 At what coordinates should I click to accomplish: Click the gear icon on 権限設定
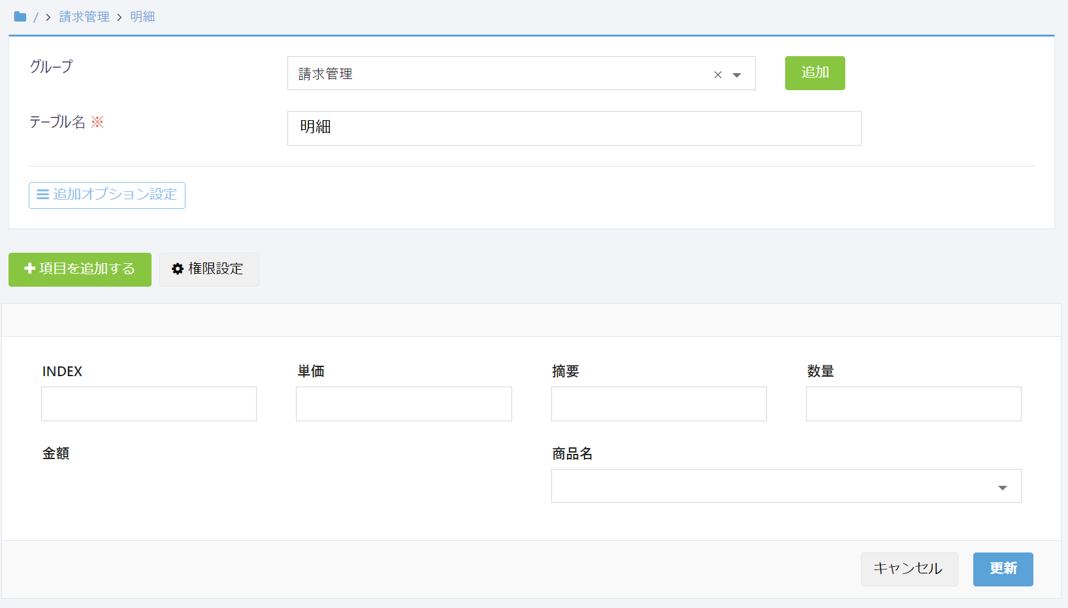coord(177,269)
